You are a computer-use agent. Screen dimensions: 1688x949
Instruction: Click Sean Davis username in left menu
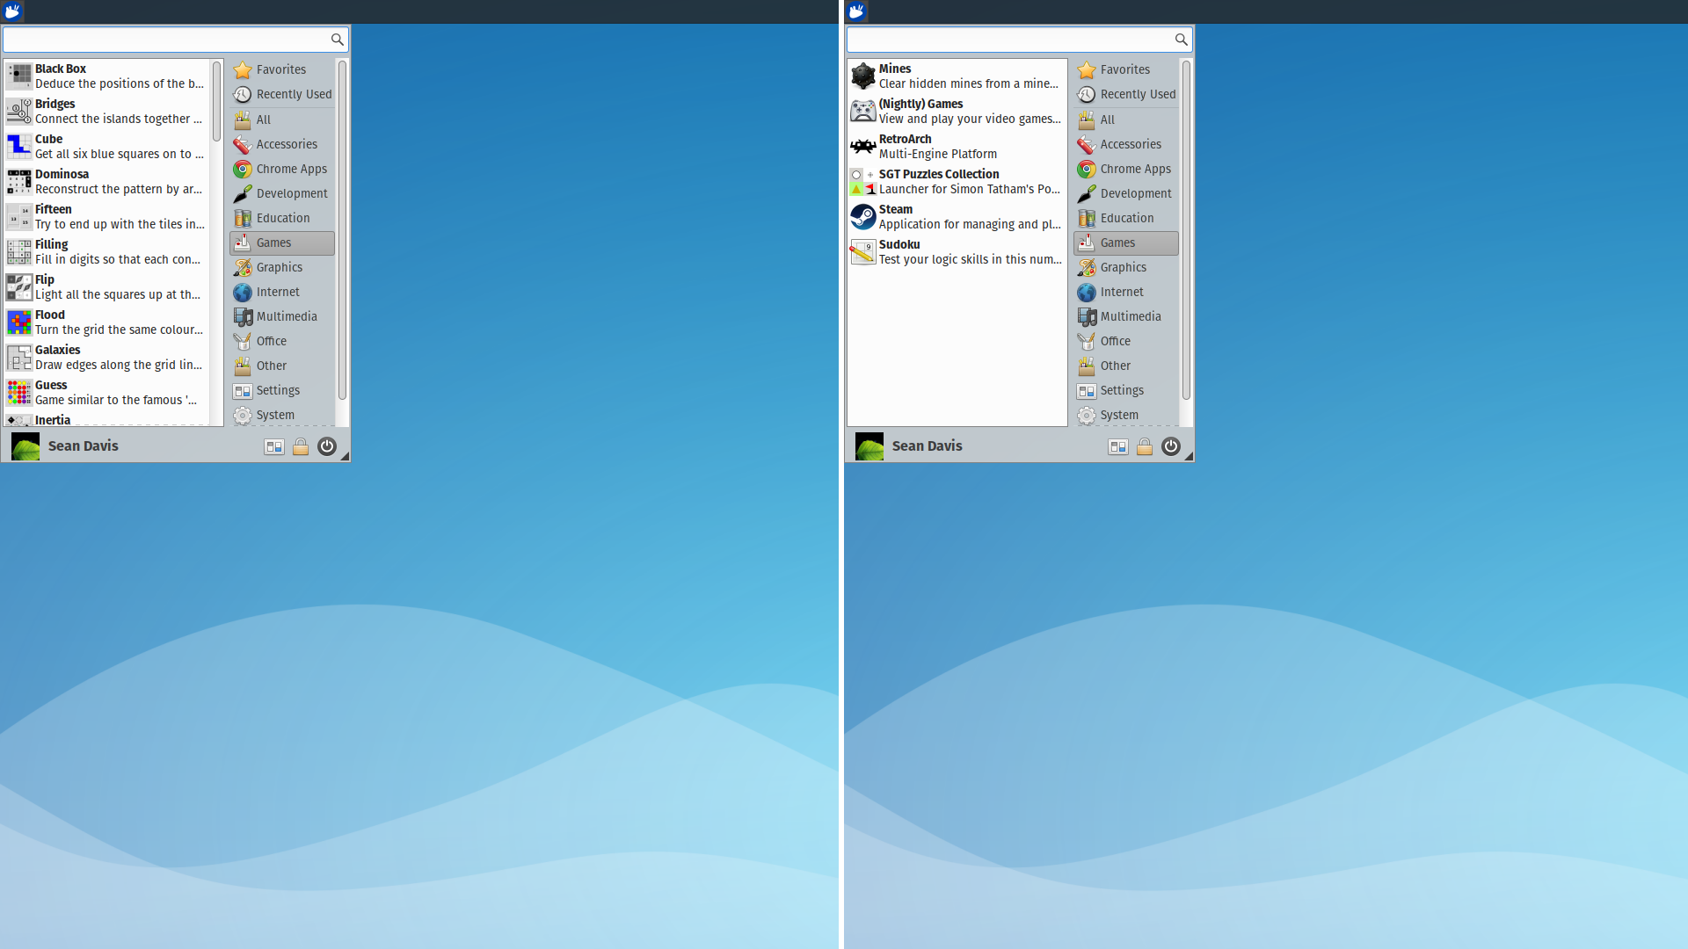pyautogui.click(x=83, y=446)
